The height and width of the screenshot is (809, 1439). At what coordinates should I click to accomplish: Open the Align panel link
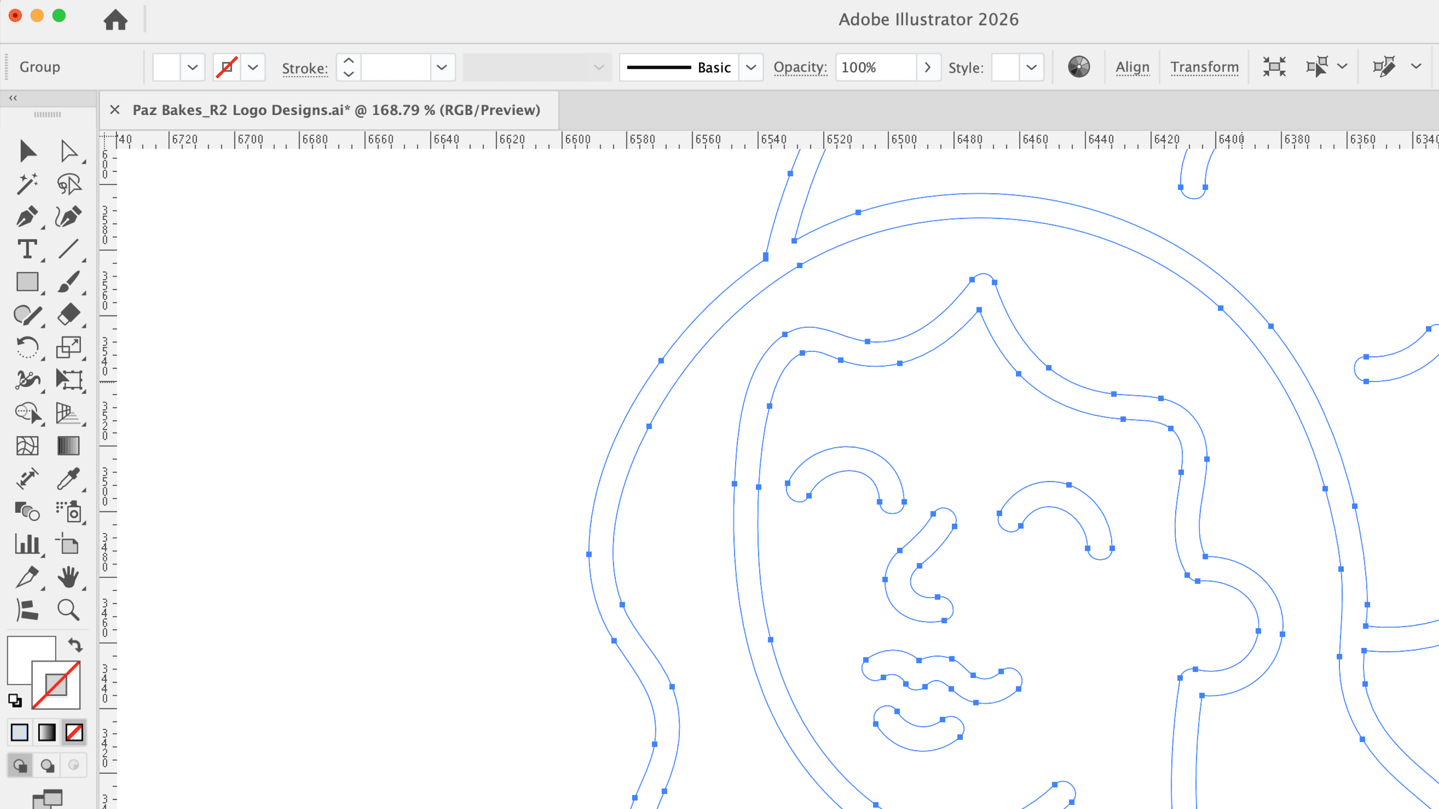[1132, 67]
